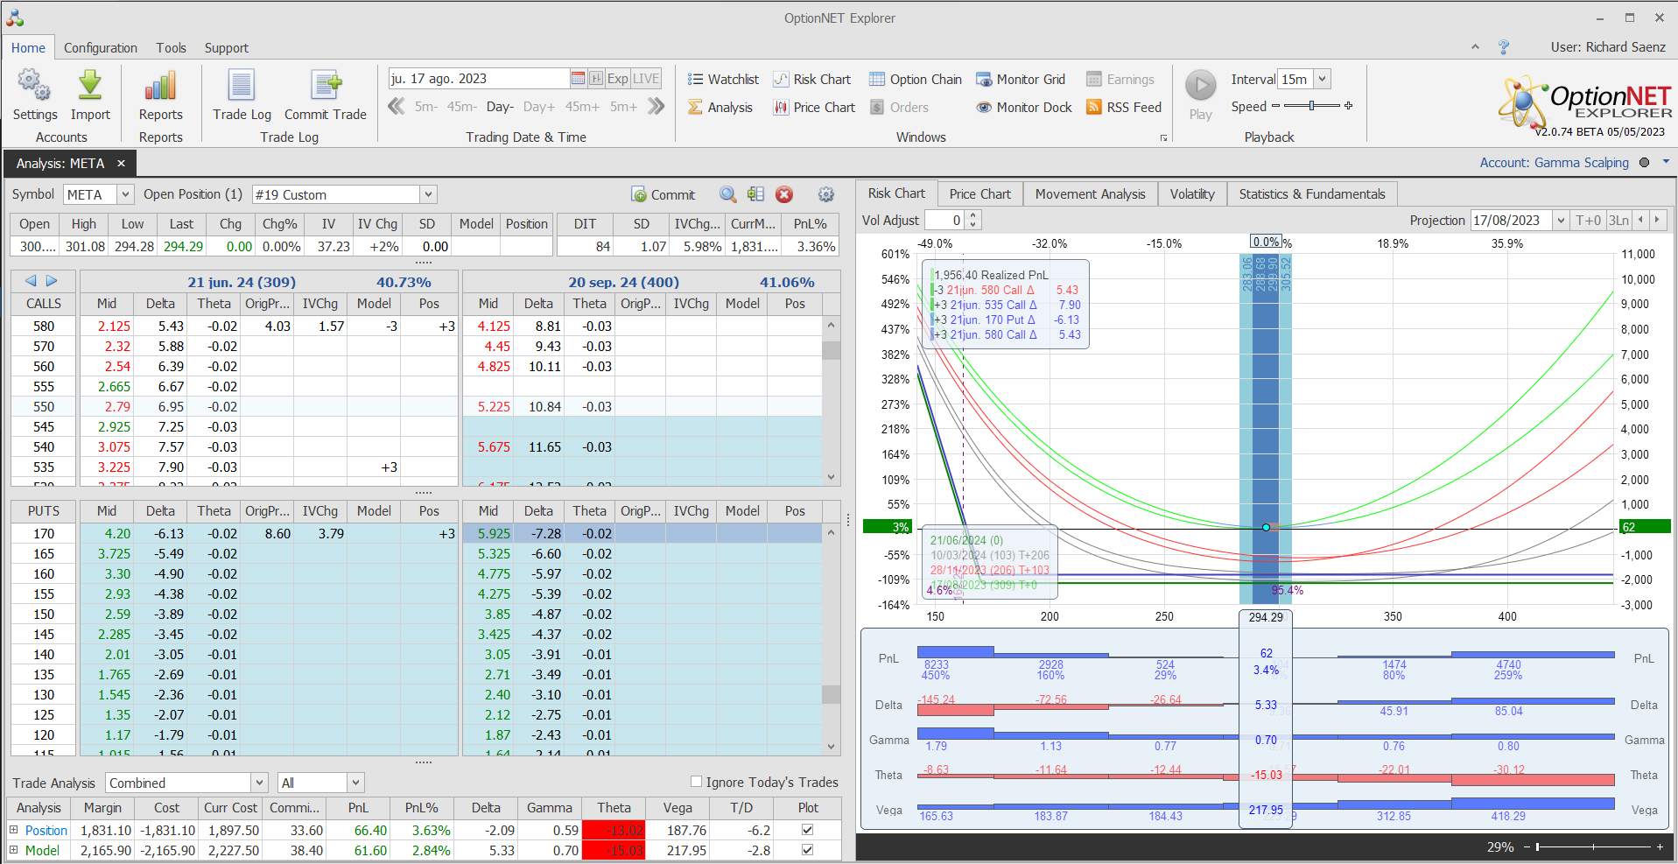The height and width of the screenshot is (864, 1678).
Task: Open the account selector dropdown arrow
Action: (1666, 162)
